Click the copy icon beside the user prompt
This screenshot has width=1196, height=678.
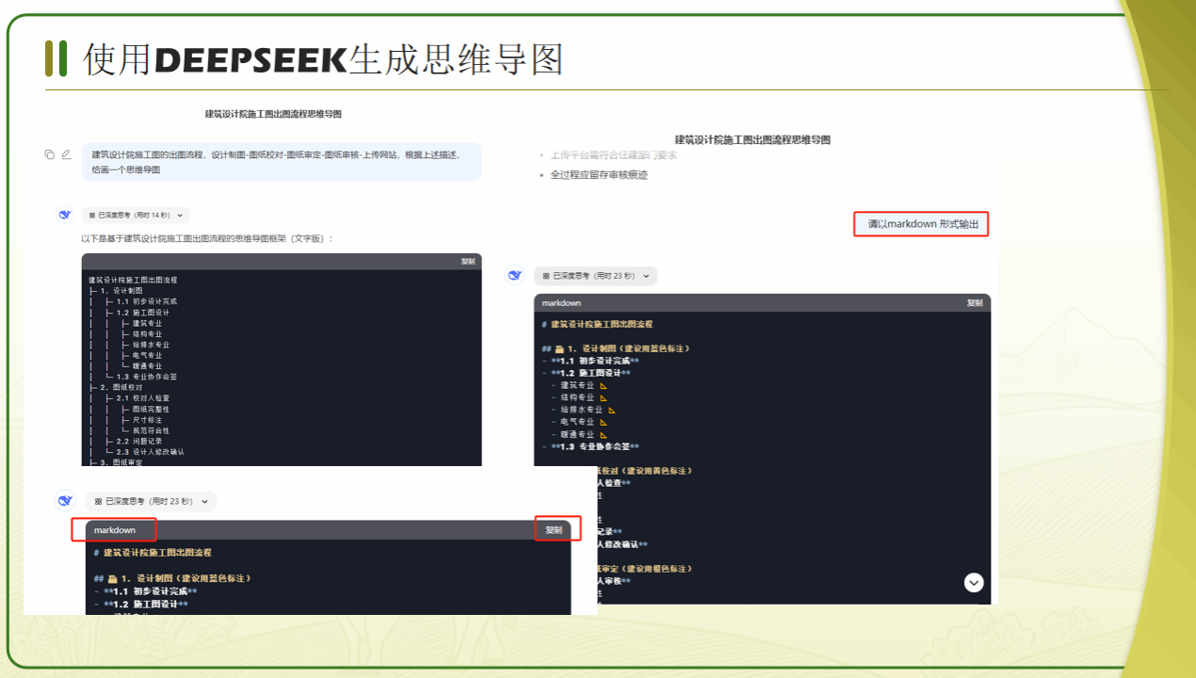tap(49, 154)
